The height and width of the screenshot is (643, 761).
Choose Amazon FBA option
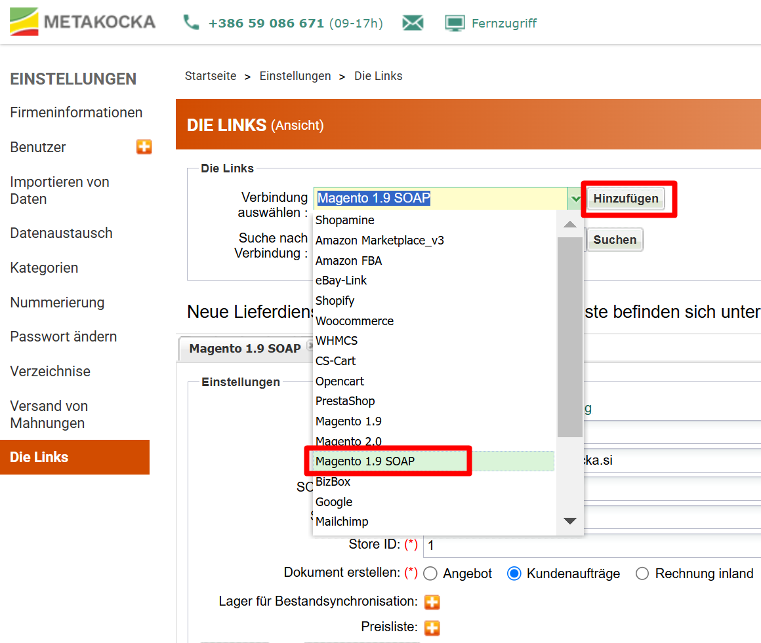(x=434, y=261)
